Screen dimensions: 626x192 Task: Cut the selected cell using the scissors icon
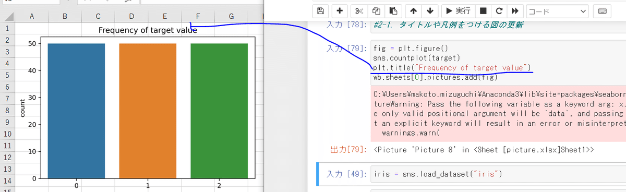[x=358, y=10]
